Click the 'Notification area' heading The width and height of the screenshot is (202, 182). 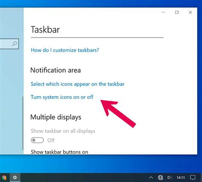tap(55, 70)
